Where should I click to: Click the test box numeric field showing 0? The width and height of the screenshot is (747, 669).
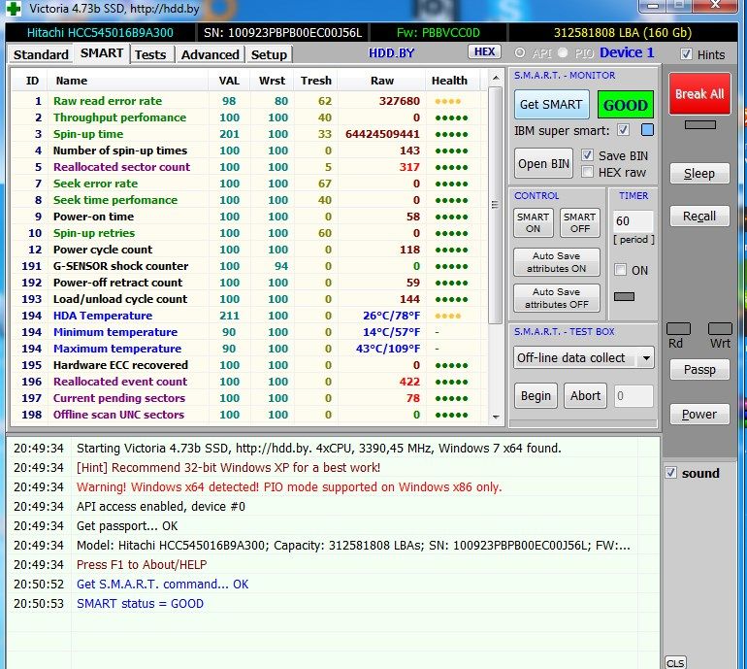[633, 396]
